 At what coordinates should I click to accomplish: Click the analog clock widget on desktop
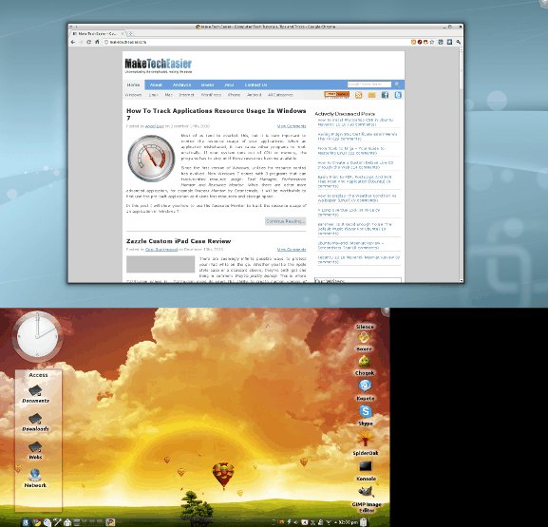point(37,337)
